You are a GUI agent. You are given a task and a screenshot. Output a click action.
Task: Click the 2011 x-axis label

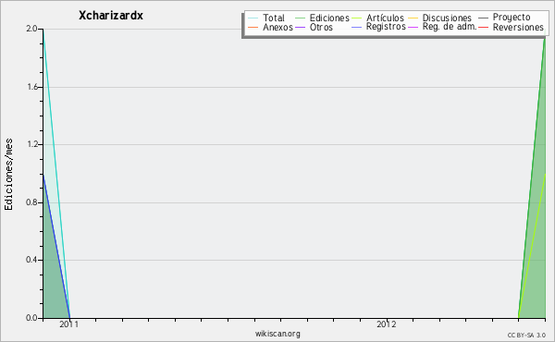pyautogui.click(x=69, y=324)
